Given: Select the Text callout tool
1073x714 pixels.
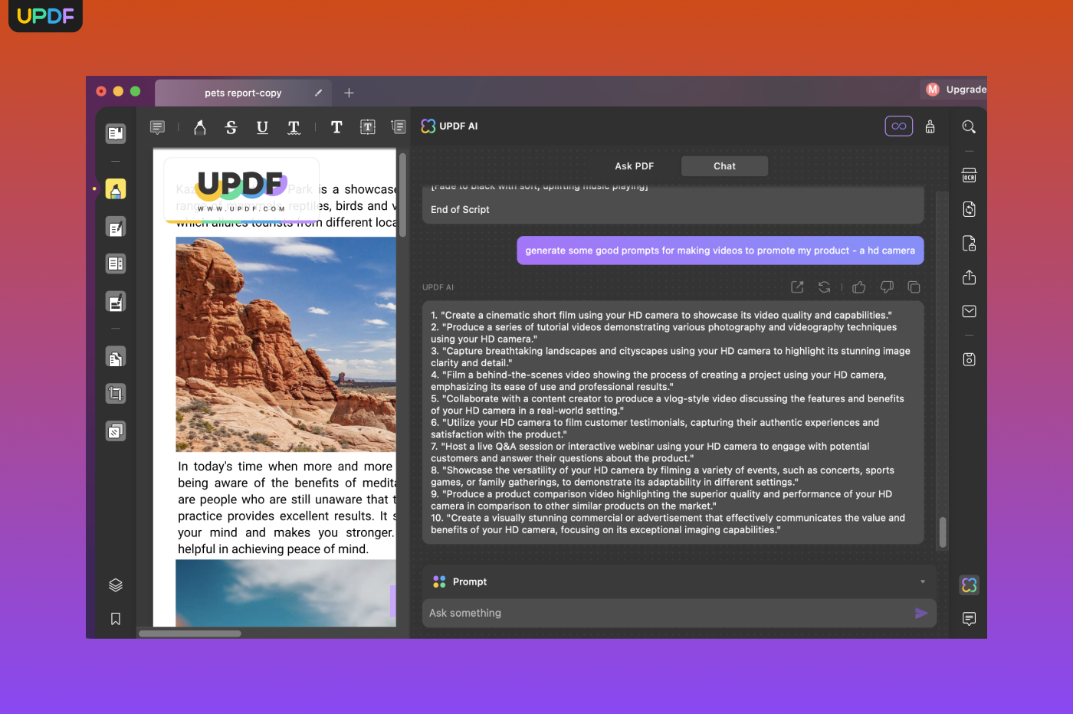Looking at the screenshot, I should click(x=399, y=127).
